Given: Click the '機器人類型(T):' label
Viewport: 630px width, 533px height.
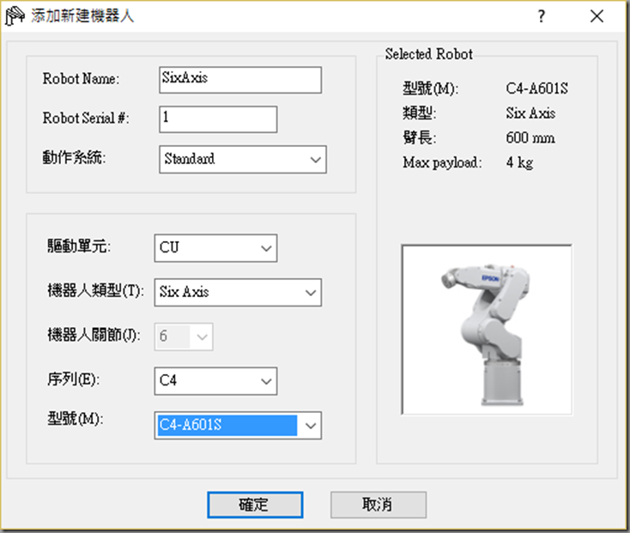Looking at the screenshot, I should pos(95,291).
